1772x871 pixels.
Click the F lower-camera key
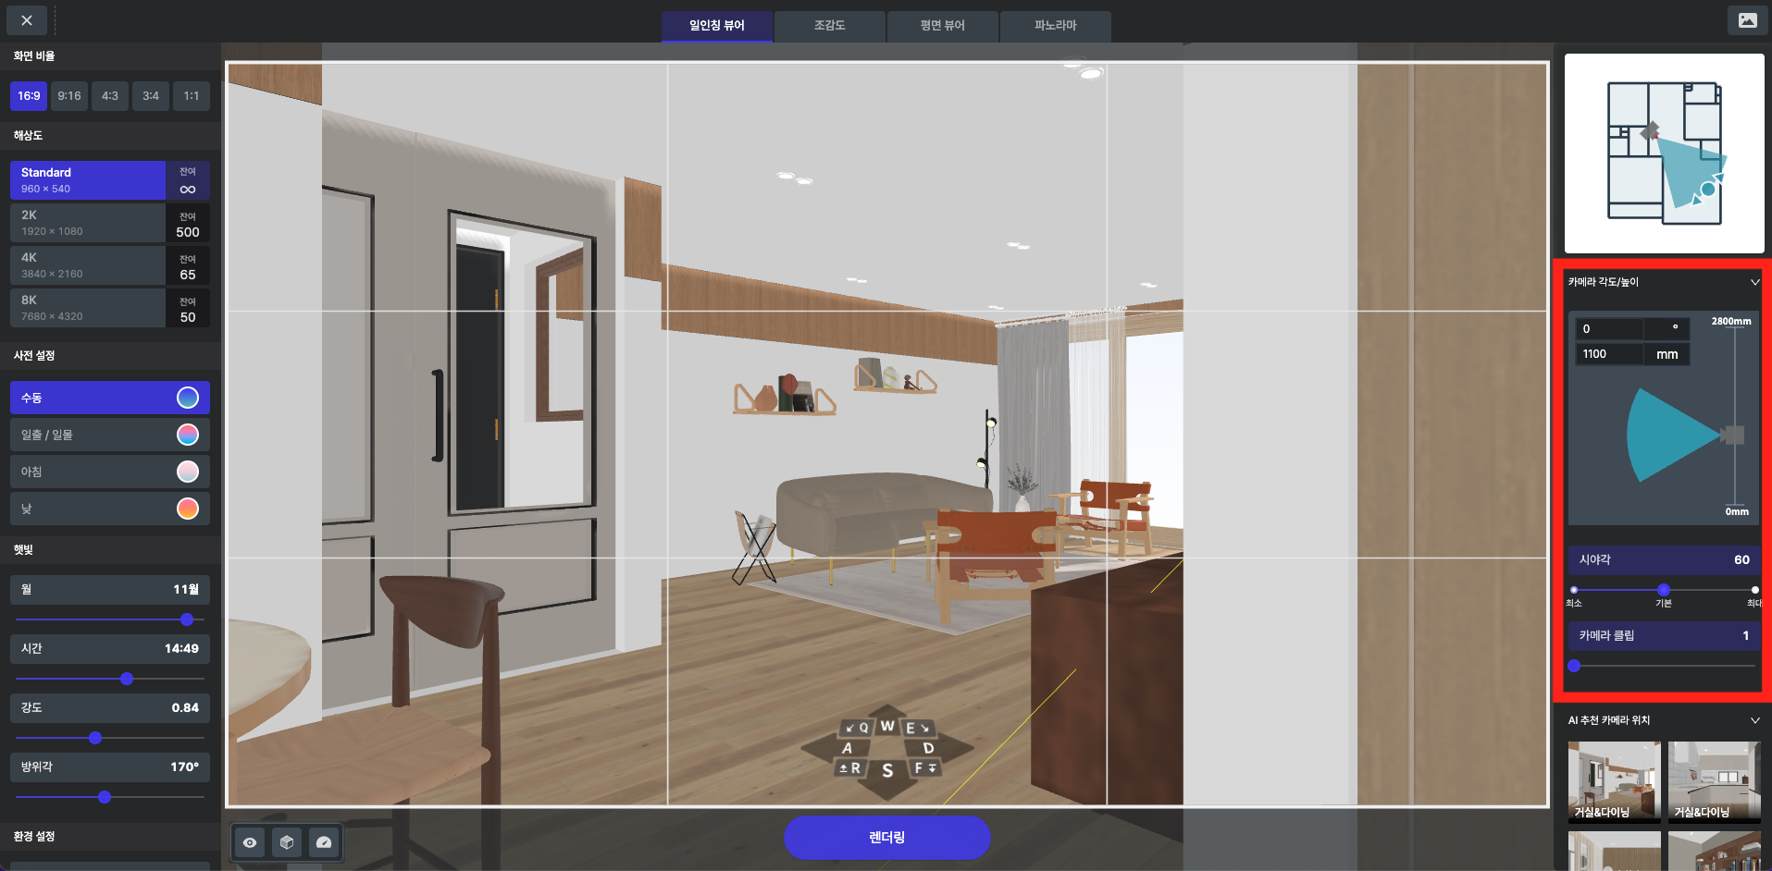coord(925,767)
